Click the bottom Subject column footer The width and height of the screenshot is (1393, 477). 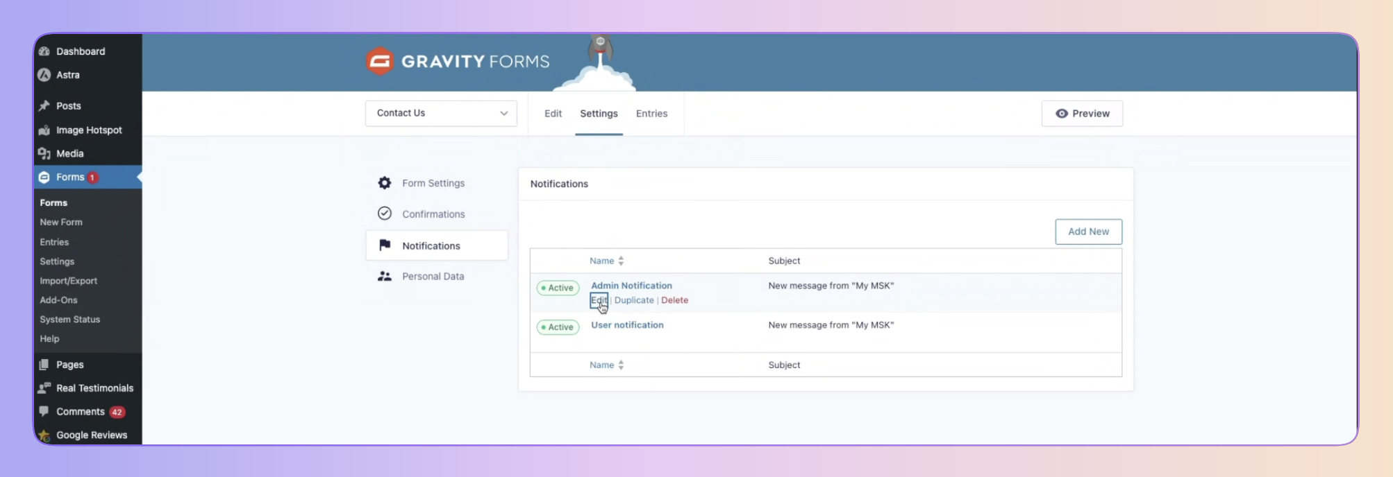tap(784, 365)
